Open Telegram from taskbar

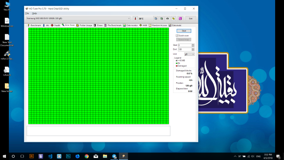tap(114, 156)
